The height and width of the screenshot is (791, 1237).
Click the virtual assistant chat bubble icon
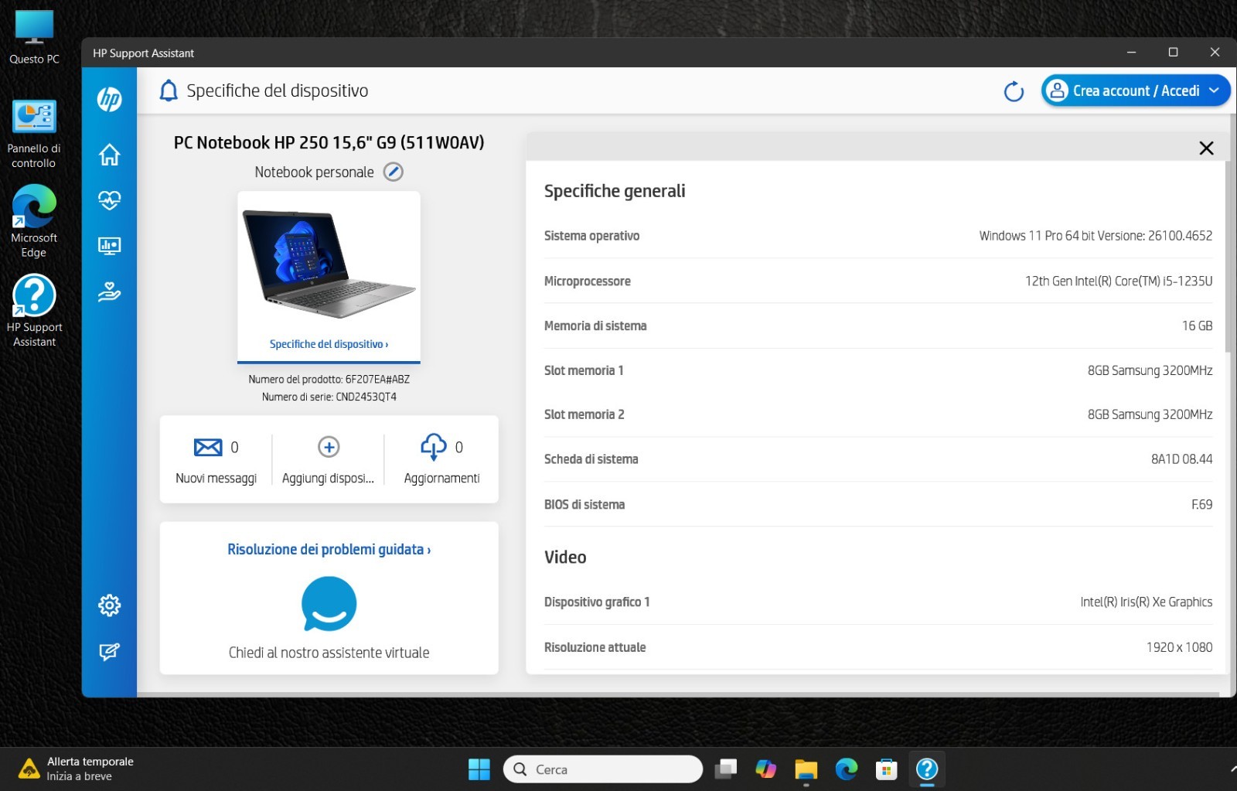329,604
